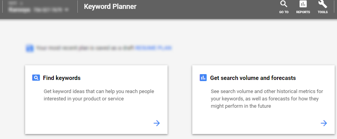The image size is (337, 139).
Task: Select the GO TO label
Action: (x=284, y=12)
